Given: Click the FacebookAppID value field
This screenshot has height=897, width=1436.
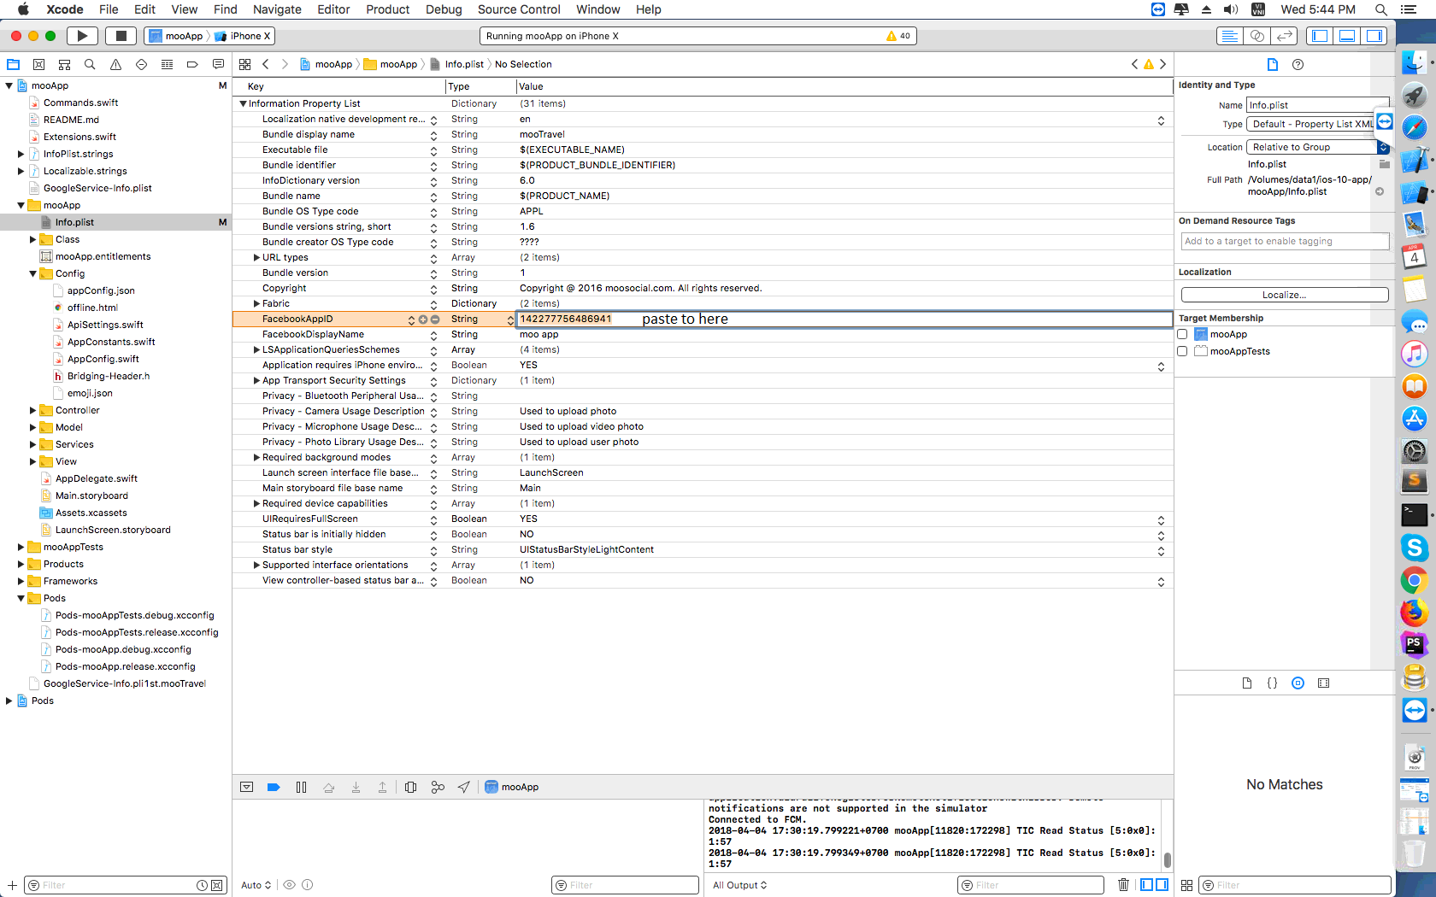Looking at the screenshot, I should coord(845,319).
